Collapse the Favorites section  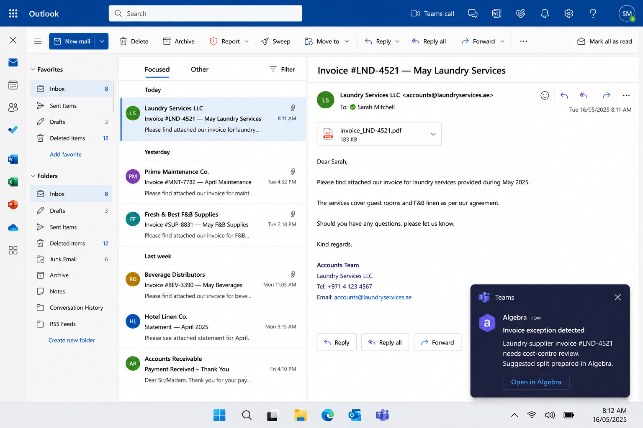[x=33, y=69]
